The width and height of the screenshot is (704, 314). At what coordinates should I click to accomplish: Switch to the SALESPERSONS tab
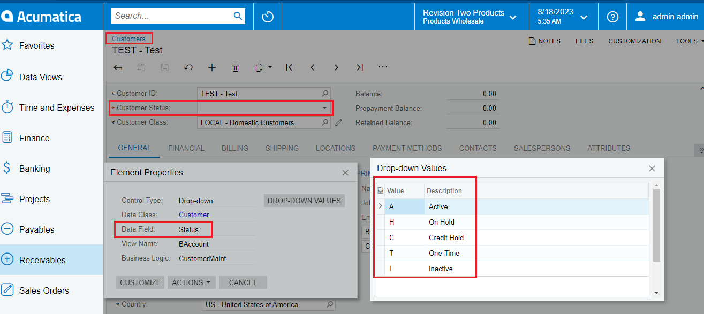(542, 148)
